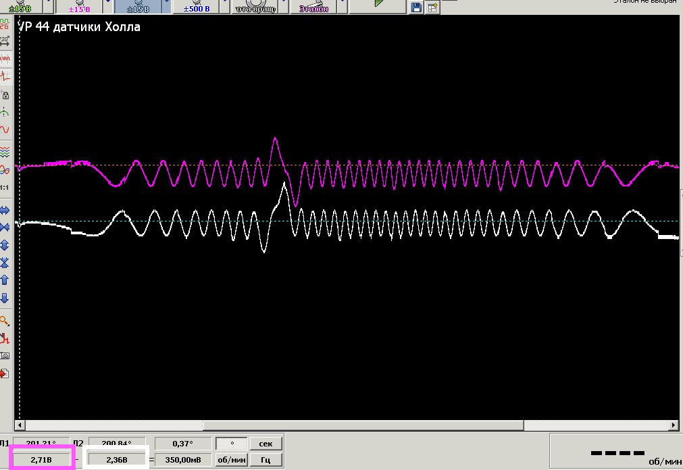
Task: Open the Эталон dropdown arrow
Action: pos(340,7)
